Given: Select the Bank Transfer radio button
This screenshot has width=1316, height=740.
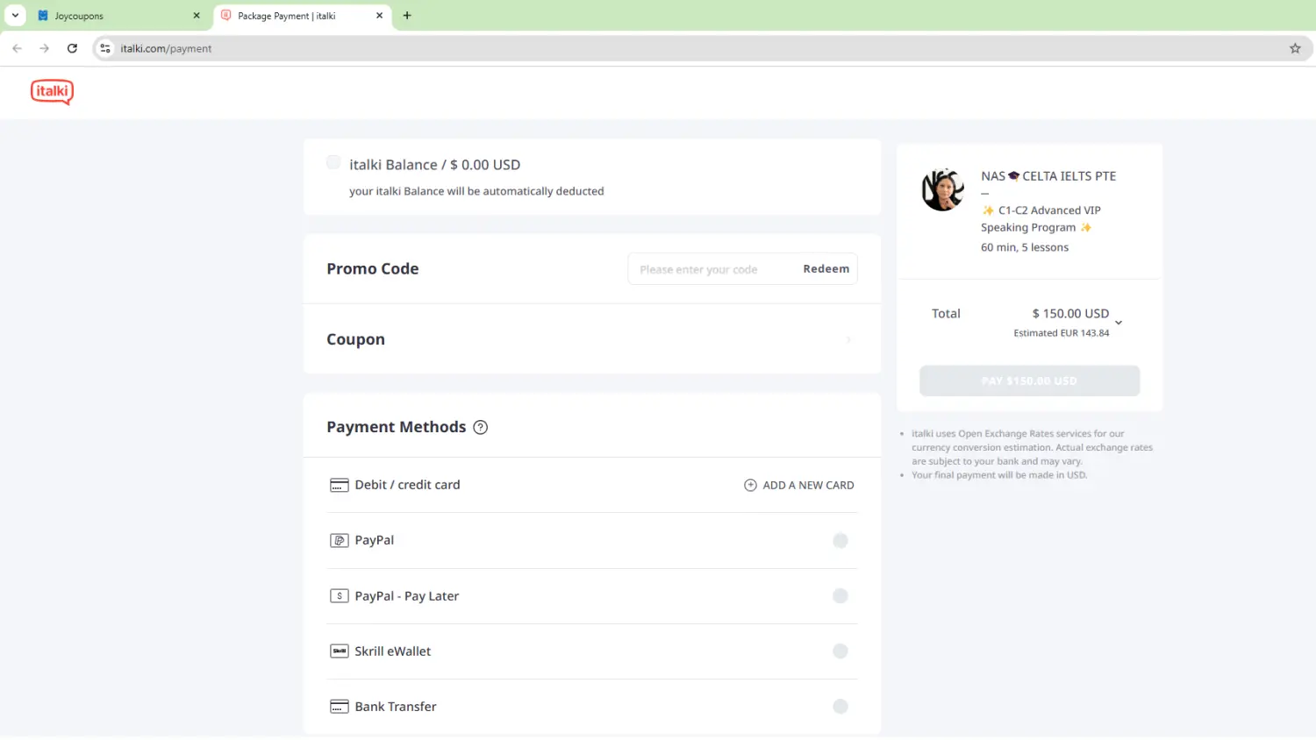Looking at the screenshot, I should (x=840, y=707).
